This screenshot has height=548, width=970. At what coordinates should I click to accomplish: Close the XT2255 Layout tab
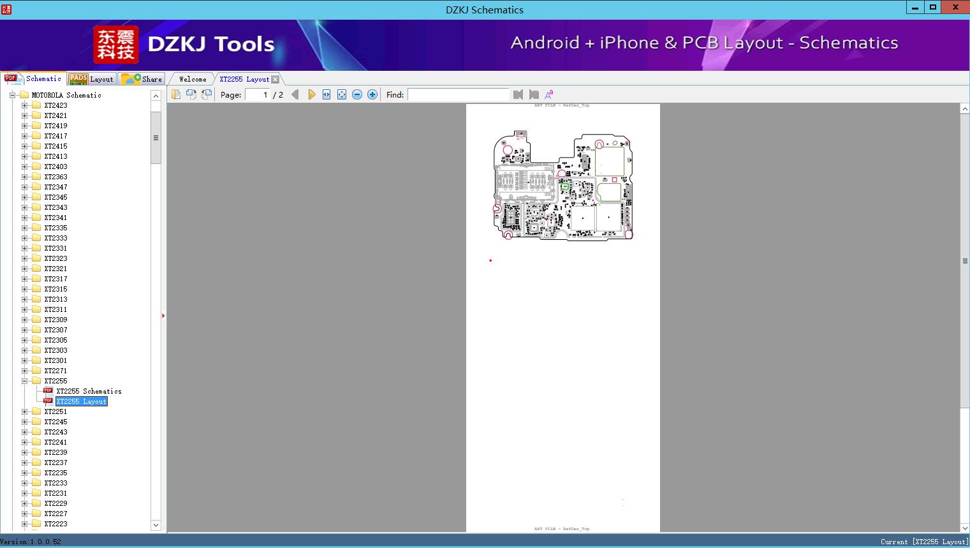coord(275,79)
